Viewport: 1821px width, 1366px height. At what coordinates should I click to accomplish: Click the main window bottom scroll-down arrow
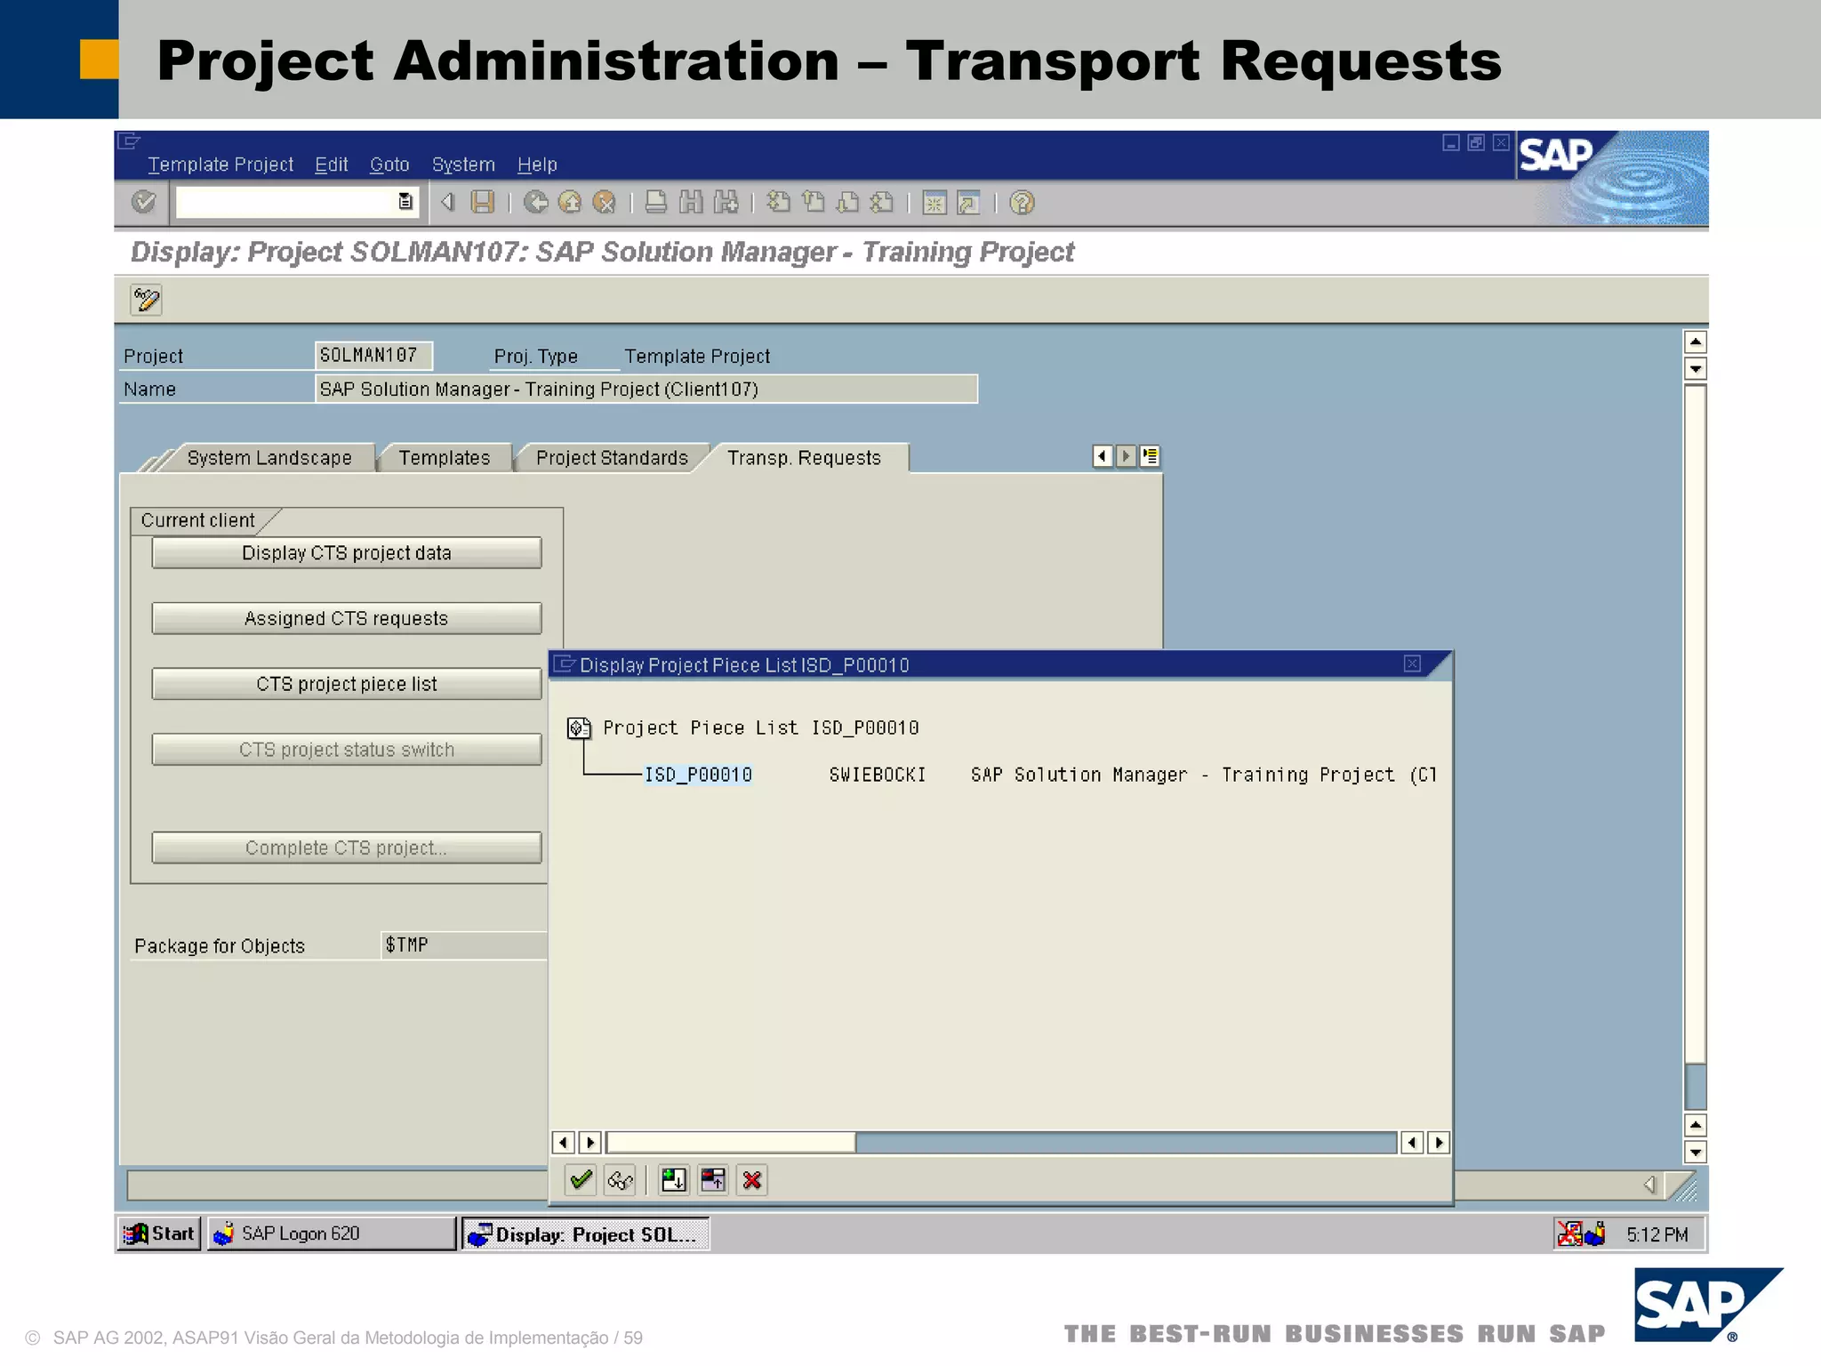tap(1695, 1153)
